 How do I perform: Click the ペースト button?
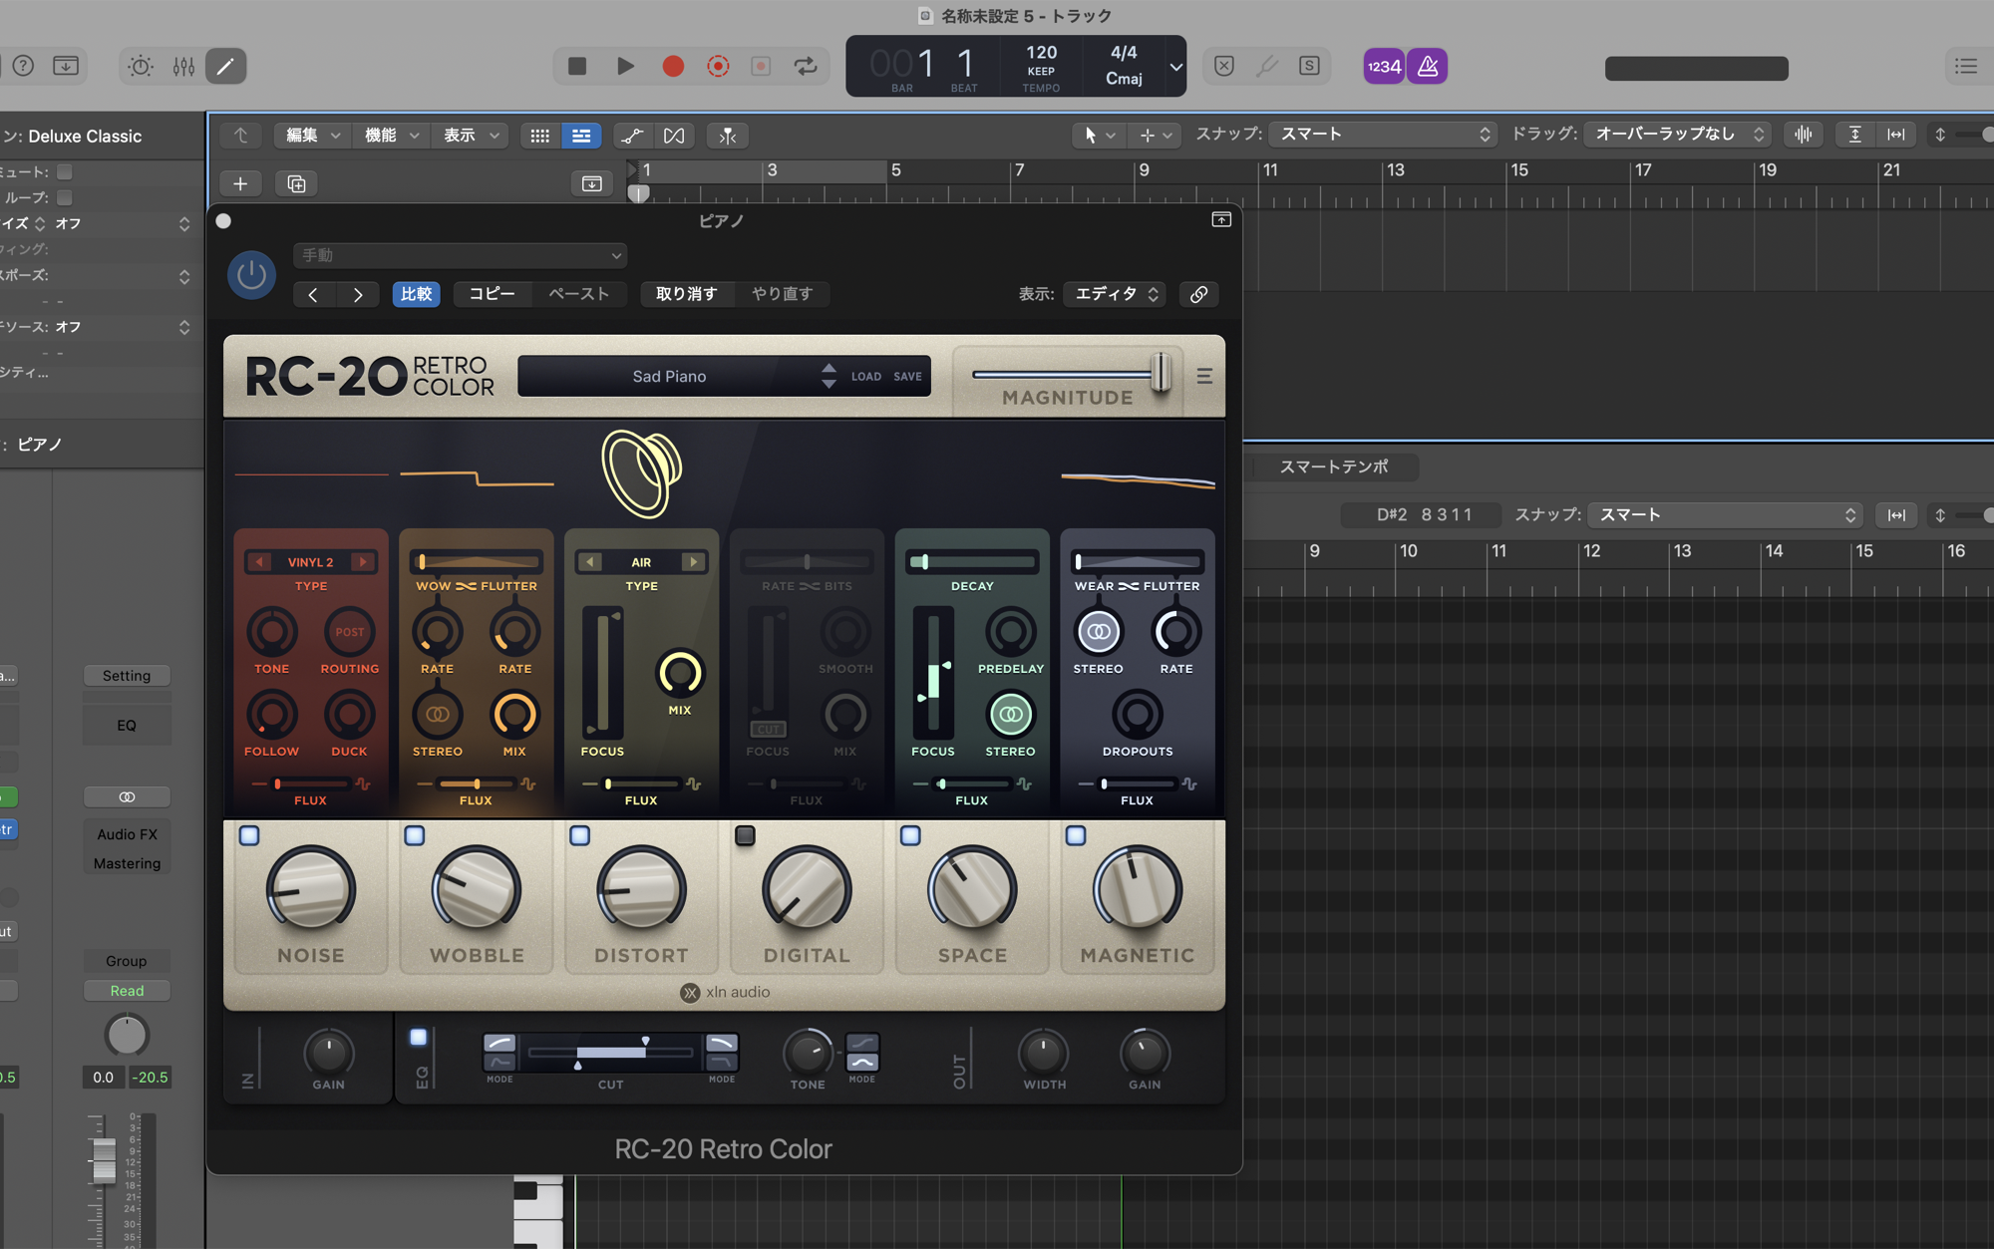point(578,294)
